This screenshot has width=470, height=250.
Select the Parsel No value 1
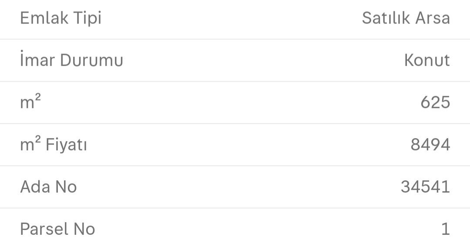tap(445, 229)
